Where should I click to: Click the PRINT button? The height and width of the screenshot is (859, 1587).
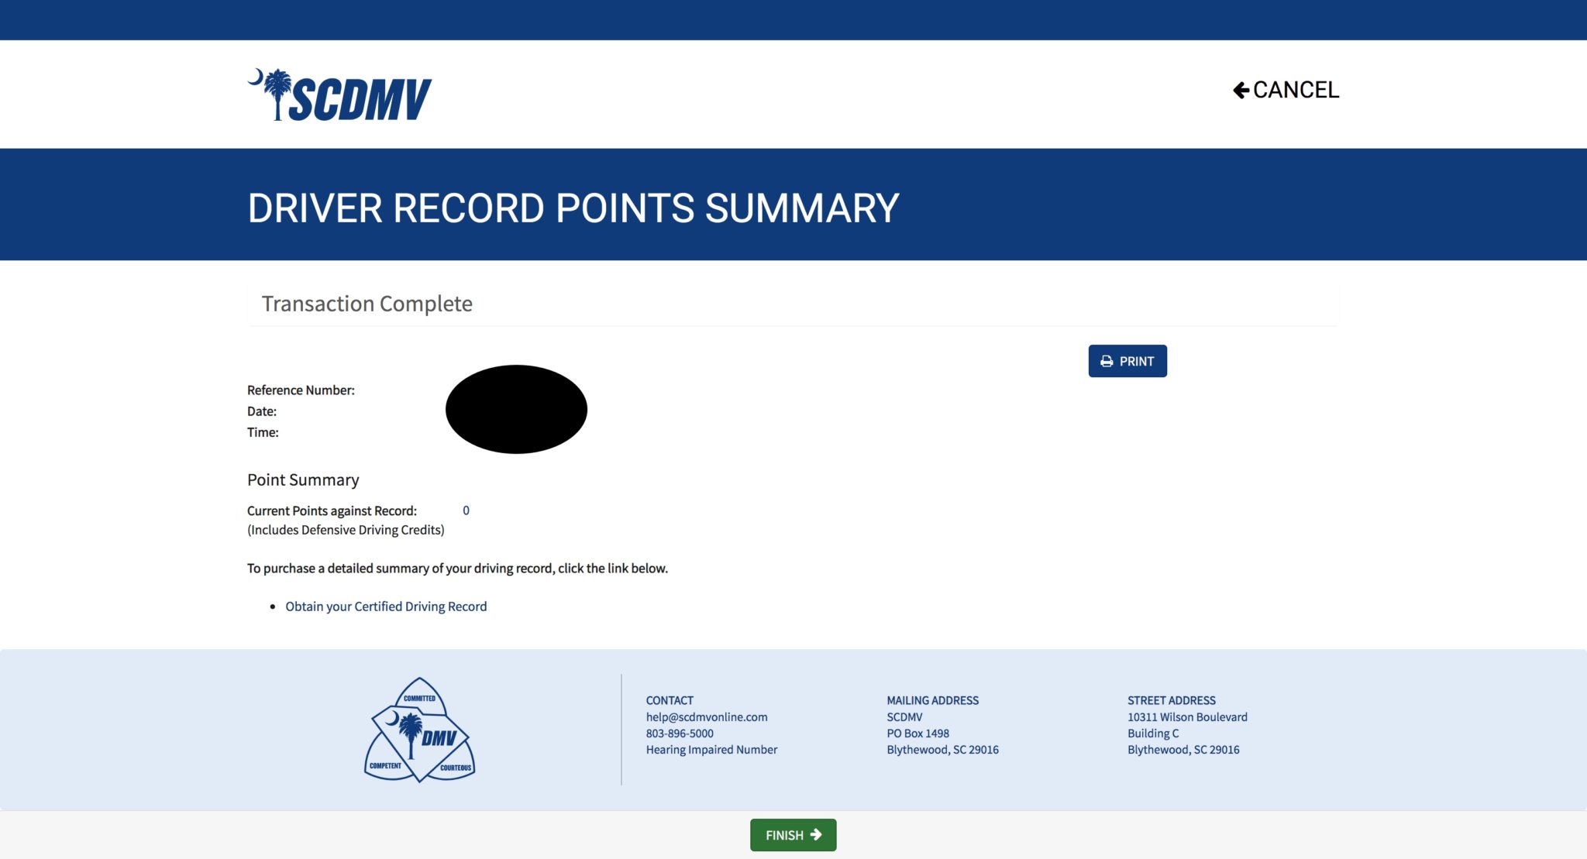[x=1127, y=361]
